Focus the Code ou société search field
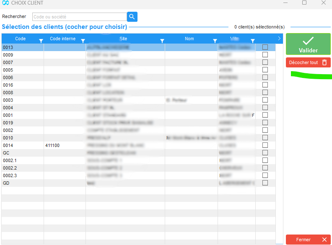The width and height of the screenshot is (332, 245). pyautogui.click(x=79, y=17)
